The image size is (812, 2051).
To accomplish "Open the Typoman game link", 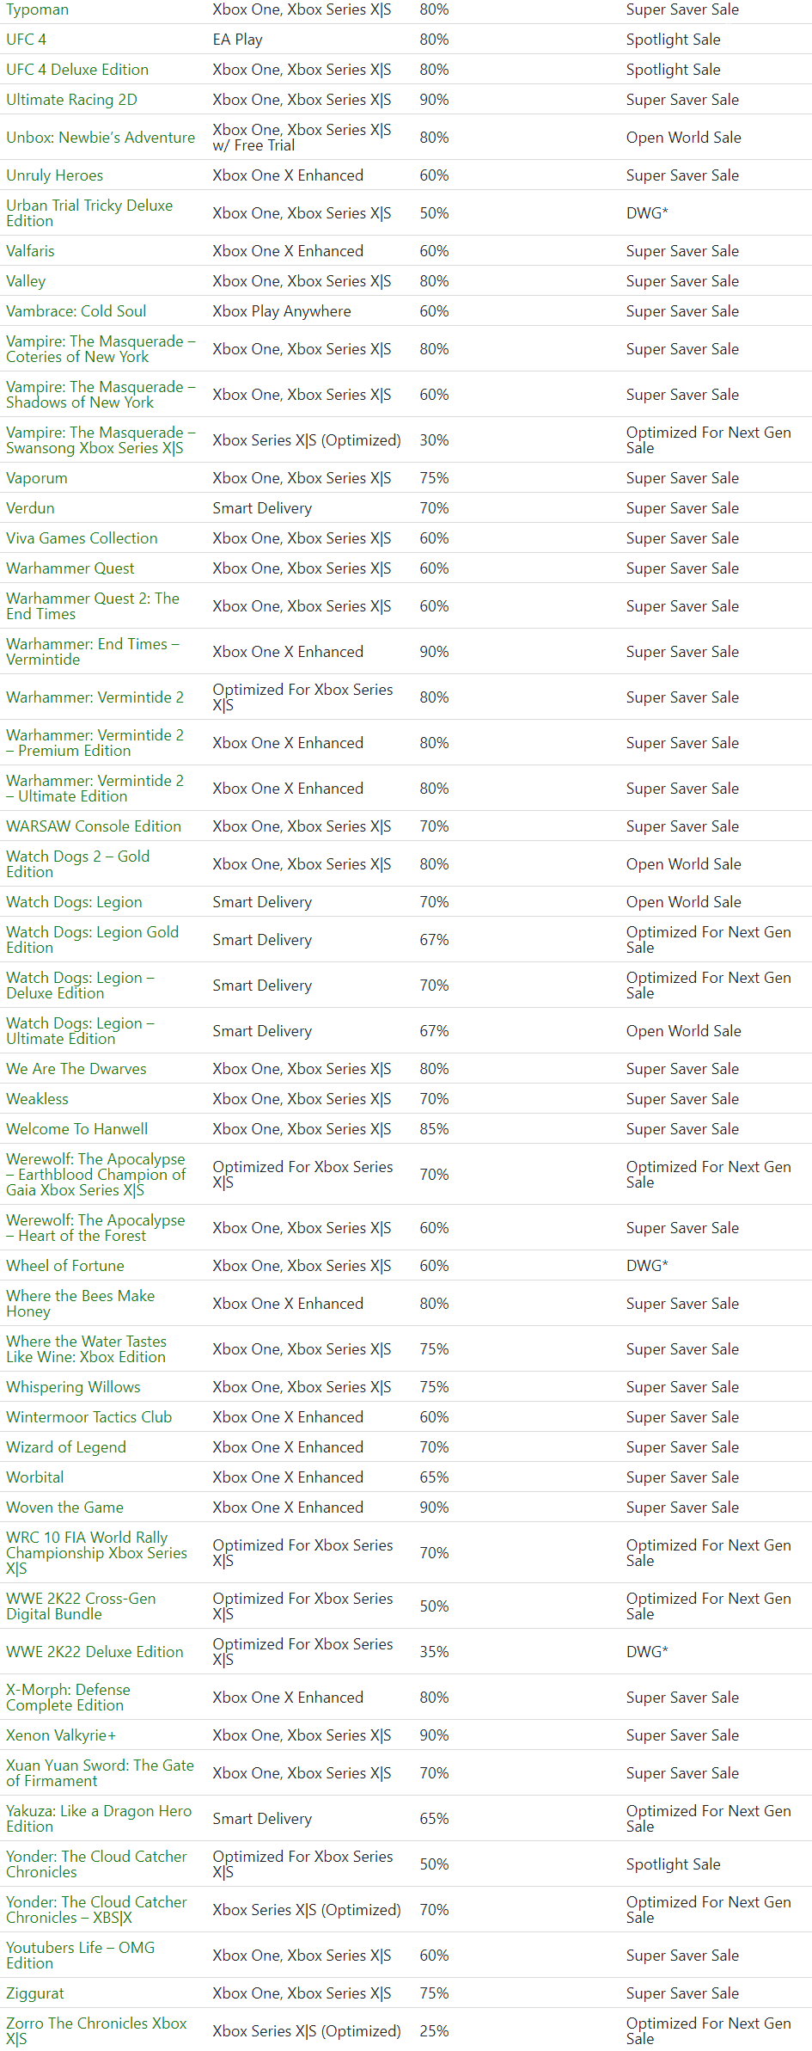I will [x=37, y=9].
